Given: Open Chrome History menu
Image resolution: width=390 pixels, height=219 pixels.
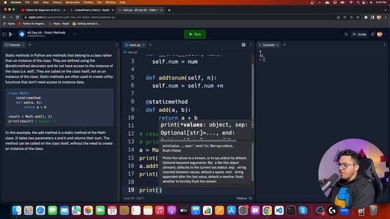Looking at the screenshot, I should pos(57,2).
